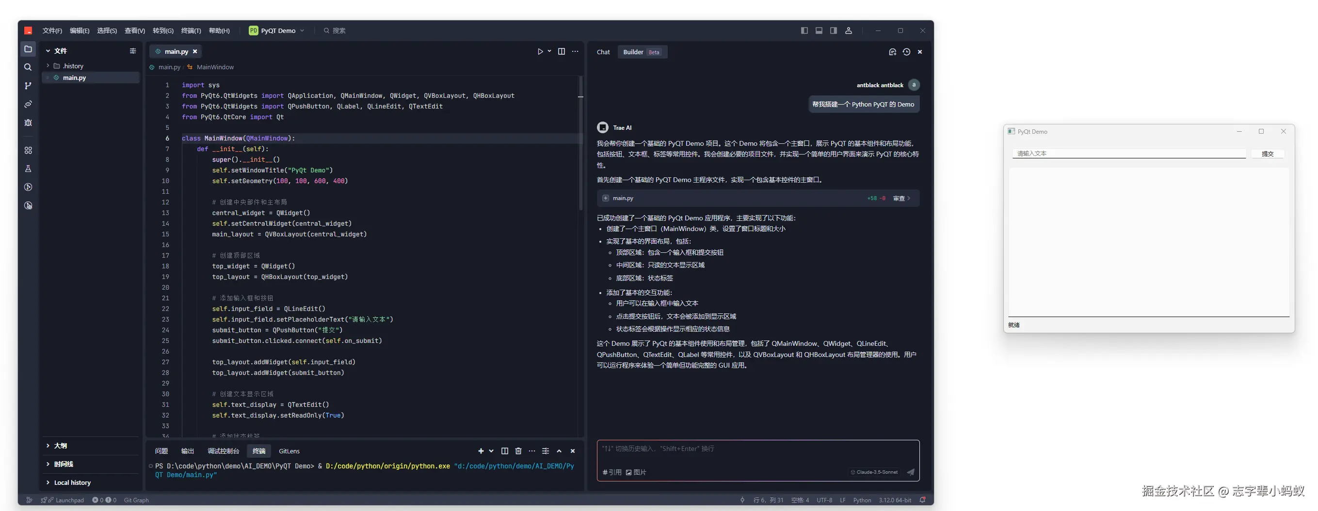The image size is (1318, 511).
Task: Click the 图片 image attach button
Action: point(636,472)
